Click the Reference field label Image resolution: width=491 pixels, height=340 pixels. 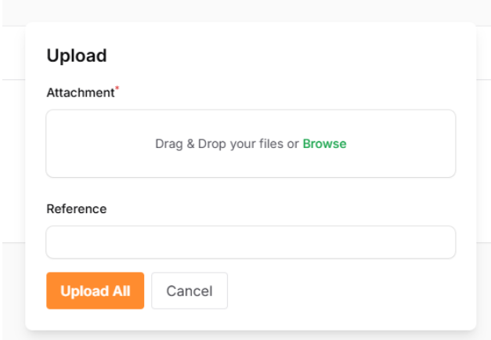point(76,209)
